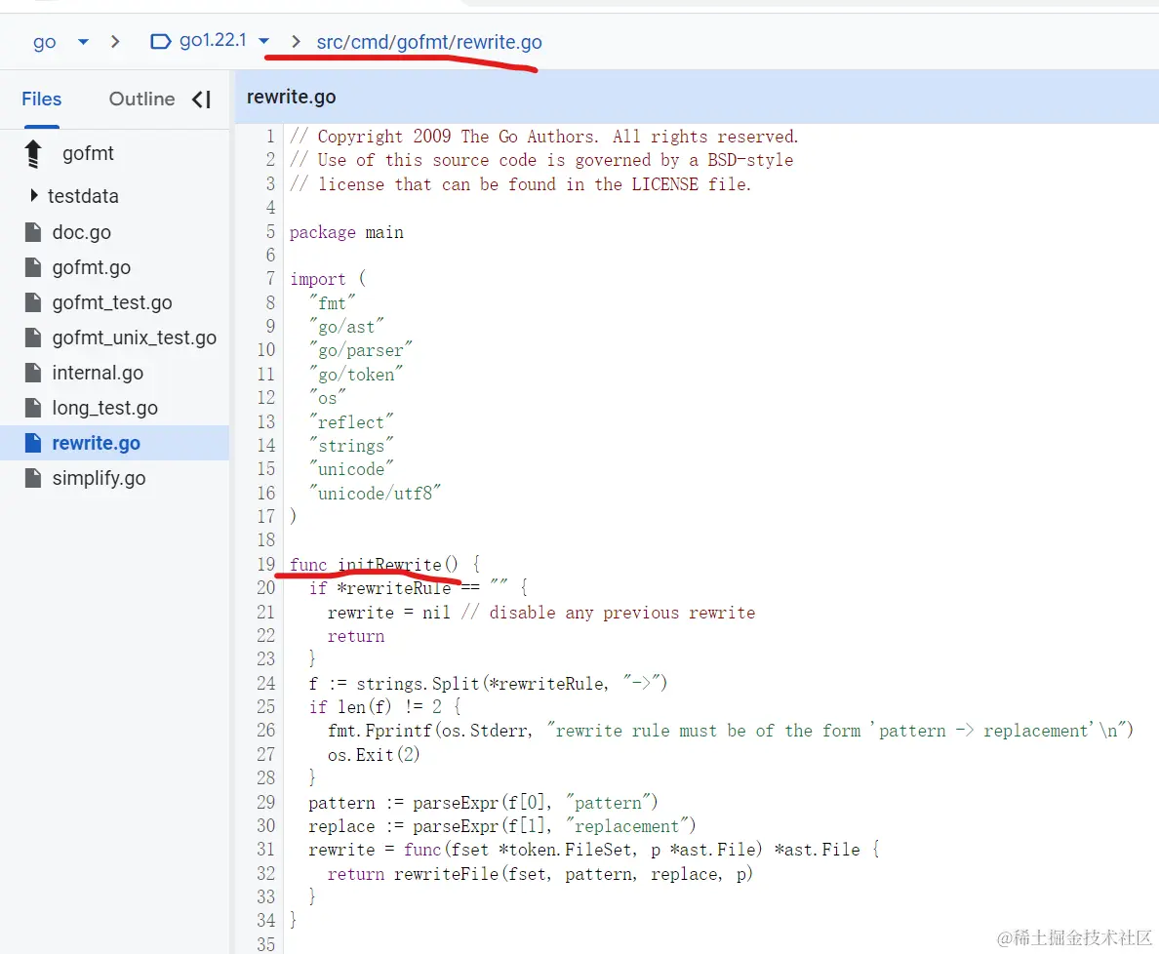Open gofmt_test.go in the file list
Screen dimensions: 1159x954
tap(111, 302)
